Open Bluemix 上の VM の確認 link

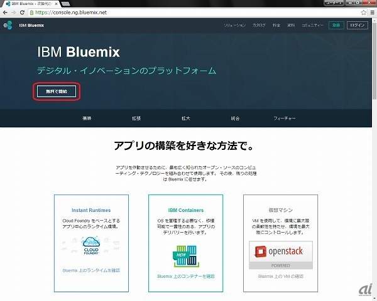click(281, 277)
